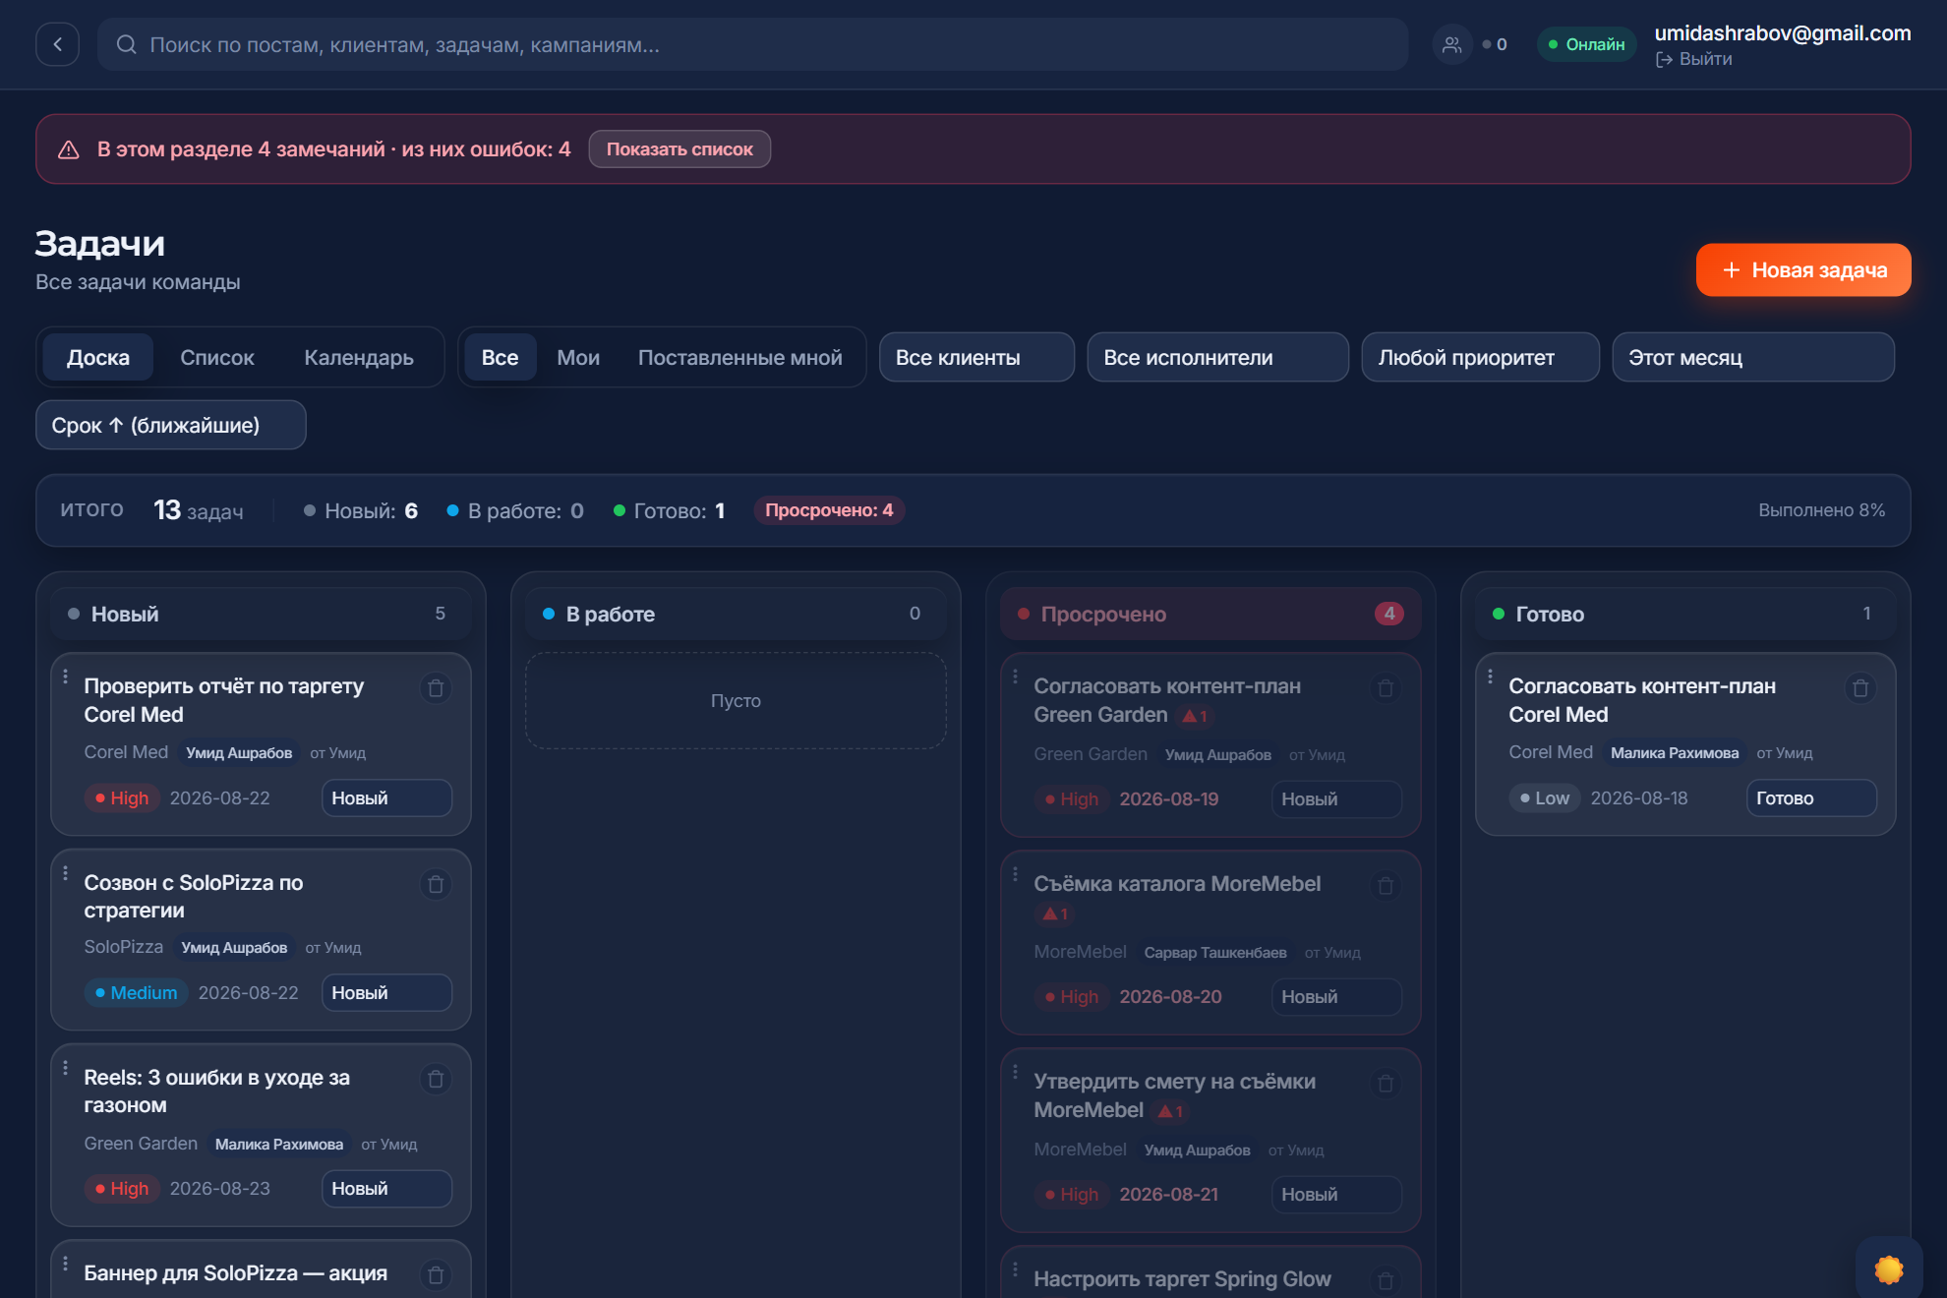The height and width of the screenshot is (1298, 1947).
Task: Click assignee 'Сарвар Ташкенбаев' chip
Action: point(1215,953)
